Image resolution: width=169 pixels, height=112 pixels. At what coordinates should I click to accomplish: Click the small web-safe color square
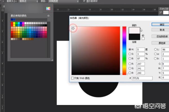(x=143, y=39)
